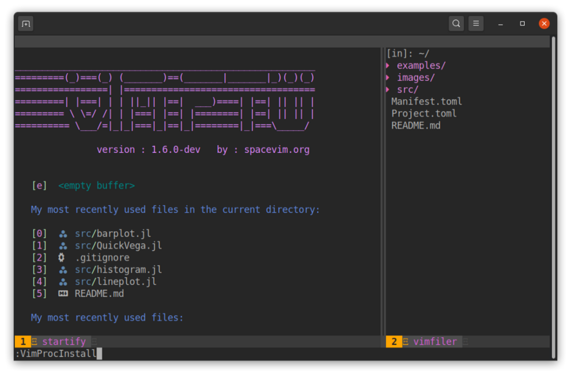
Task: Click the Julia icon beside src/barplot.jl
Action: tap(63, 233)
